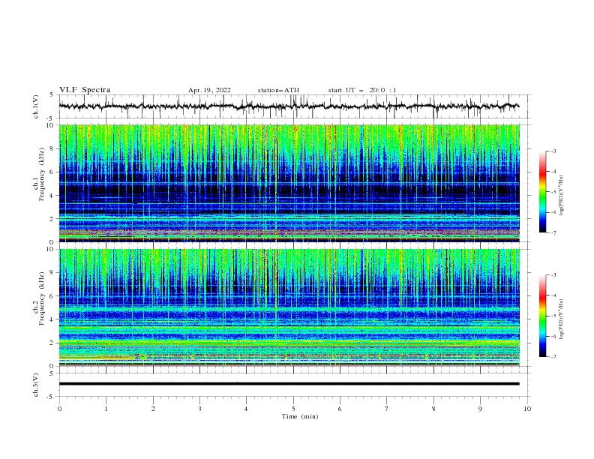
Task: Click the 'start UT = 20:0 :1' text
Action: point(362,90)
